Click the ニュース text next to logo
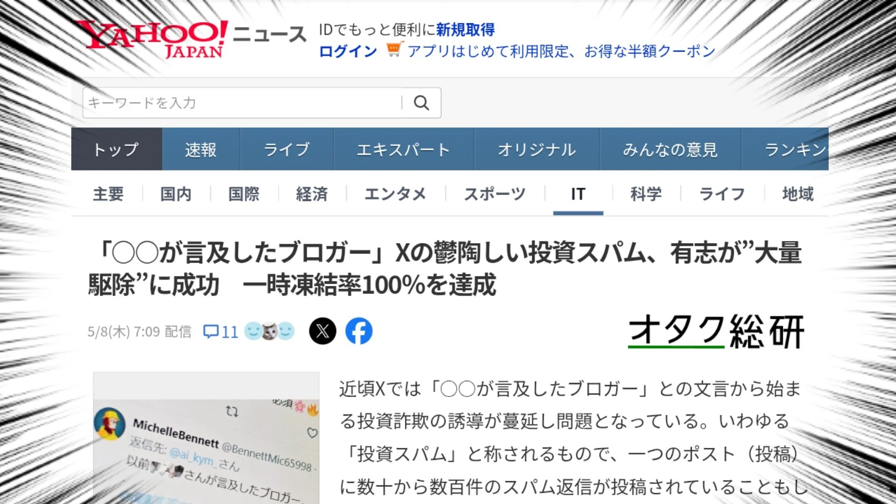 [x=269, y=34]
